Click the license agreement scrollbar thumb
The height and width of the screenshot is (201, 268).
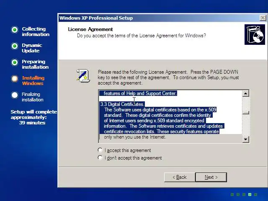(246, 113)
